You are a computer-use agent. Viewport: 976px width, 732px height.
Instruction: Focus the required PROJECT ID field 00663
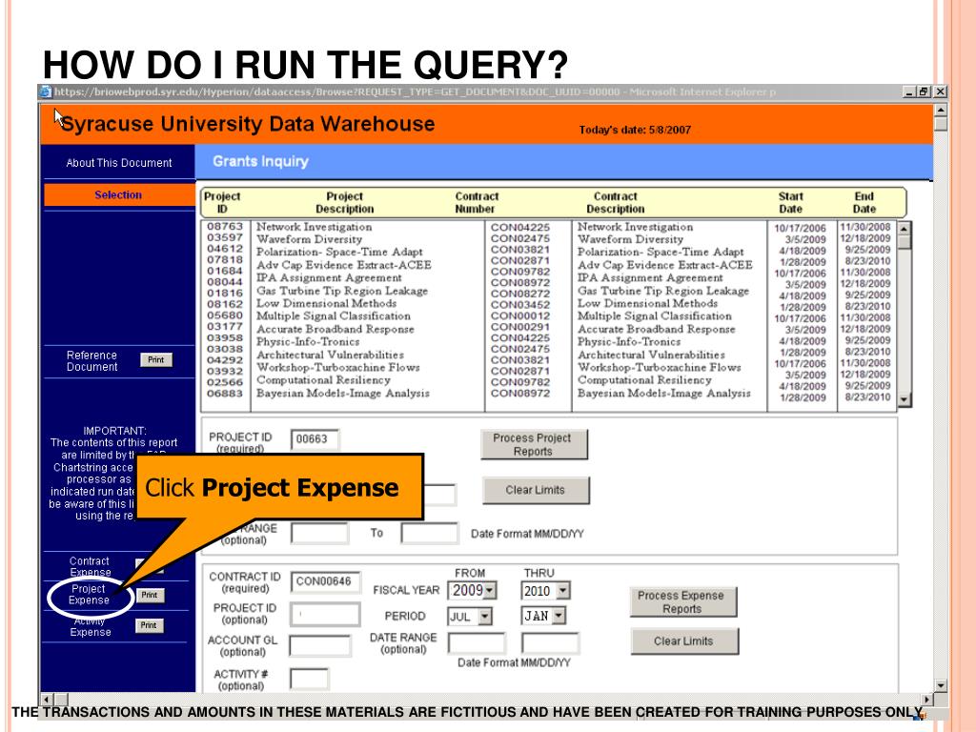click(315, 439)
